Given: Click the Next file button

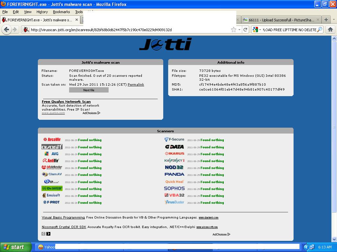Looking at the screenshot, I should (x=89, y=90).
